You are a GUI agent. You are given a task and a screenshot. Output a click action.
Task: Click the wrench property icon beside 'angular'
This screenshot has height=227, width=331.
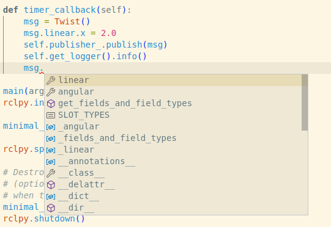[51, 92]
